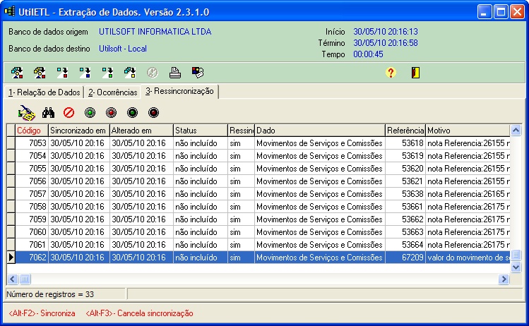Click the printer icon in toolbar
Image resolution: width=529 pixels, height=326 pixels.
click(174, 73)
